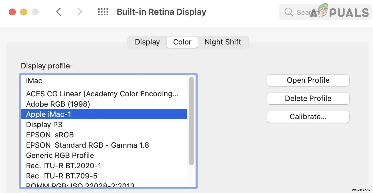Select the ACES CG Linear profile

(102, 94)
